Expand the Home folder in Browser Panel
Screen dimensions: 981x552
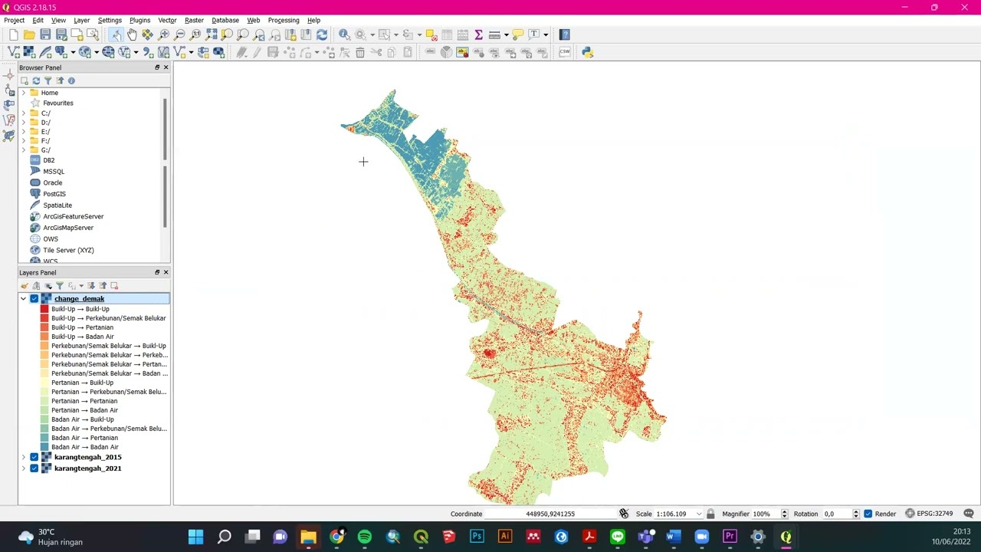point(23,93)
